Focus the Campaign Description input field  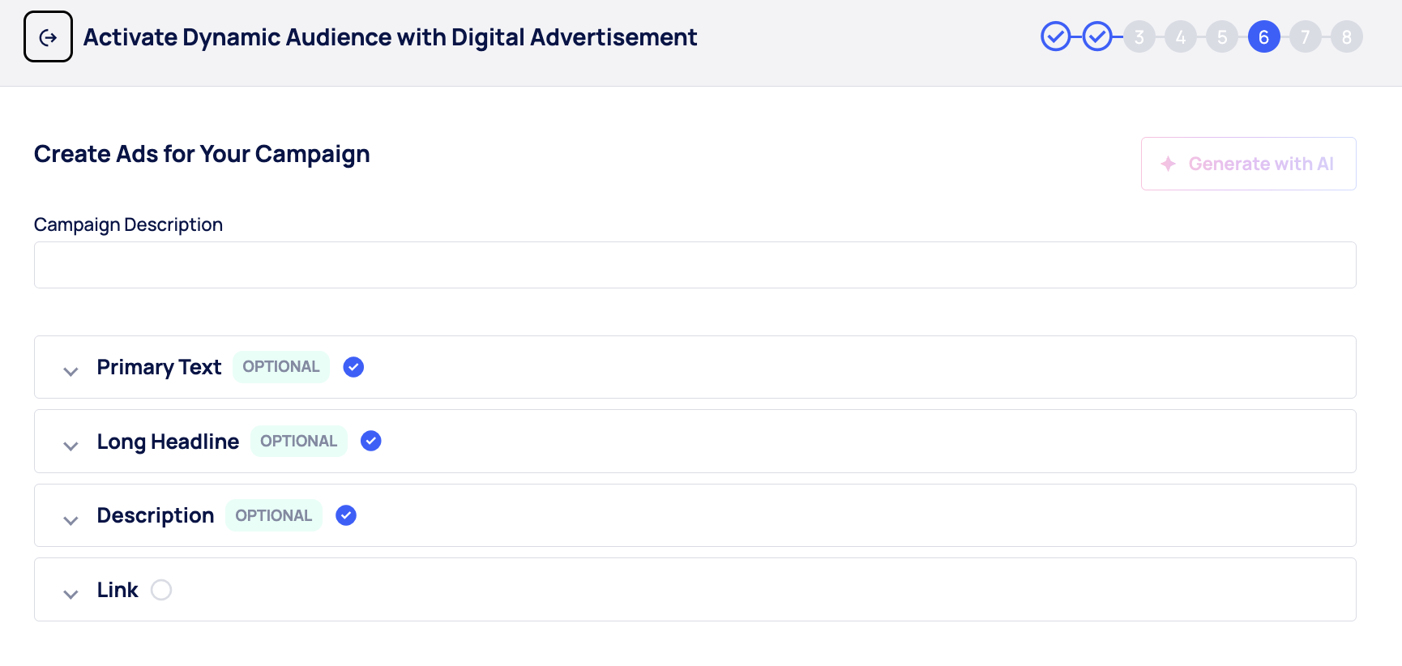(x=695, y=265)
